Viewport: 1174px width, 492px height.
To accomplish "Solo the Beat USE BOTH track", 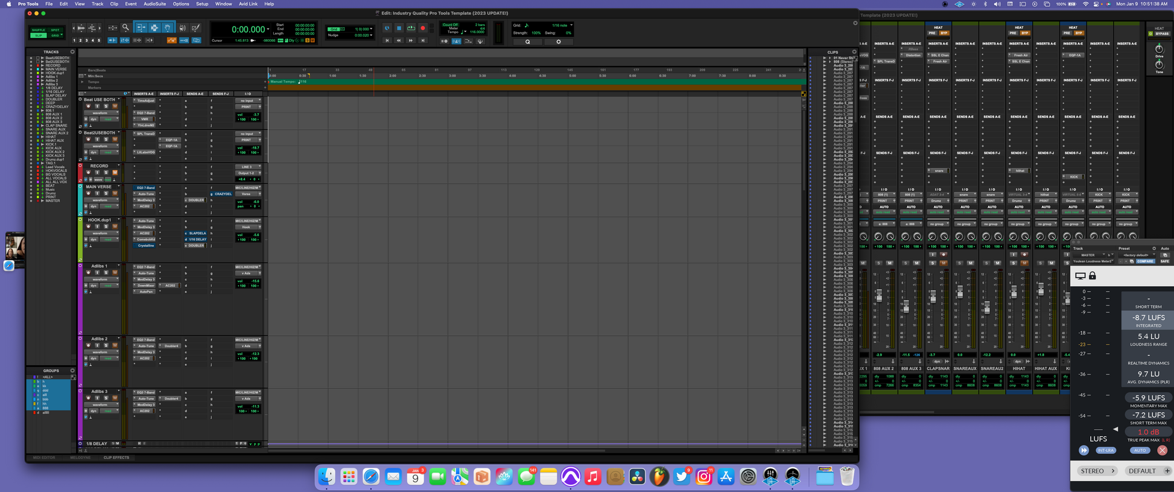I will click(106, 106).
